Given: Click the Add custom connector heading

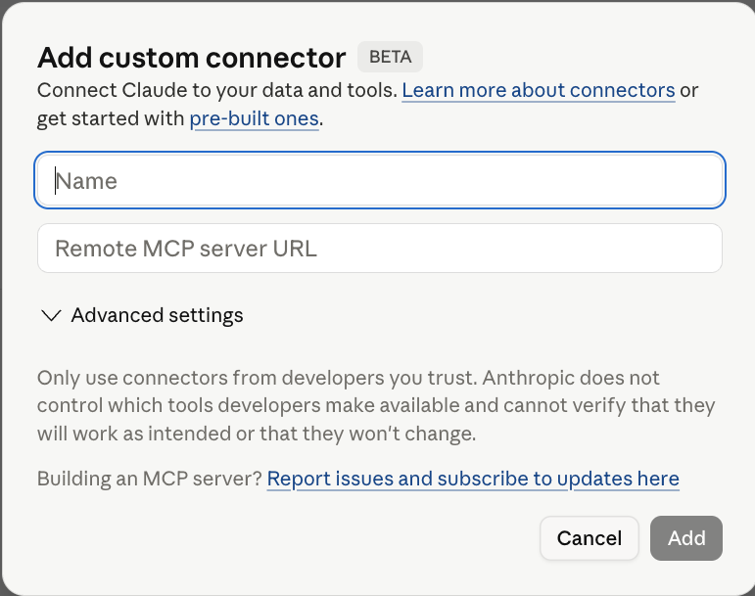Looking at the screenshot, I should click(x=192, y=58).
